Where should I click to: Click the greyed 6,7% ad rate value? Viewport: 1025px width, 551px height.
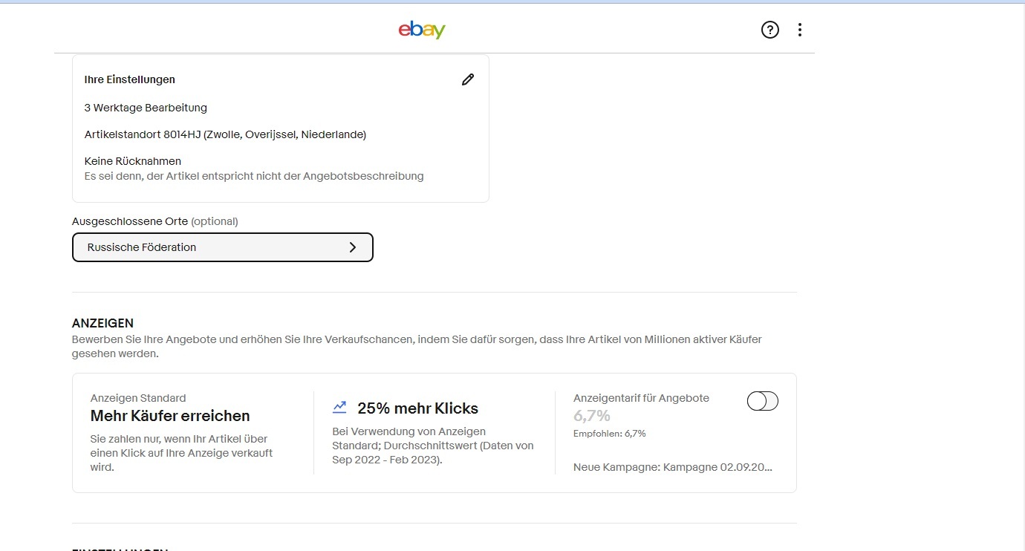592,415
